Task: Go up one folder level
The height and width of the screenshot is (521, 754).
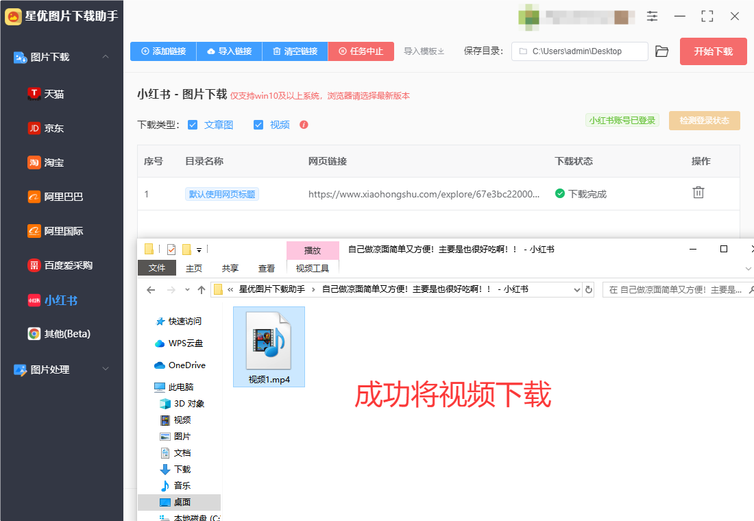Action: coord(202,289)
